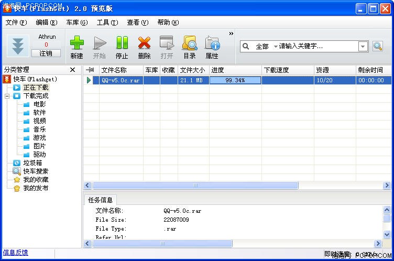Click the 停止 pause icon
The height and width of the screenshot is (261, 394).
[x=122, y=42]
